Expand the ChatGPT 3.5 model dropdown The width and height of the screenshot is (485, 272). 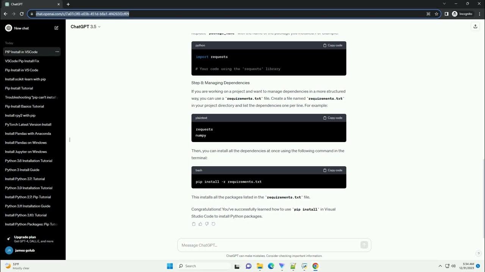tap(86, 27)
